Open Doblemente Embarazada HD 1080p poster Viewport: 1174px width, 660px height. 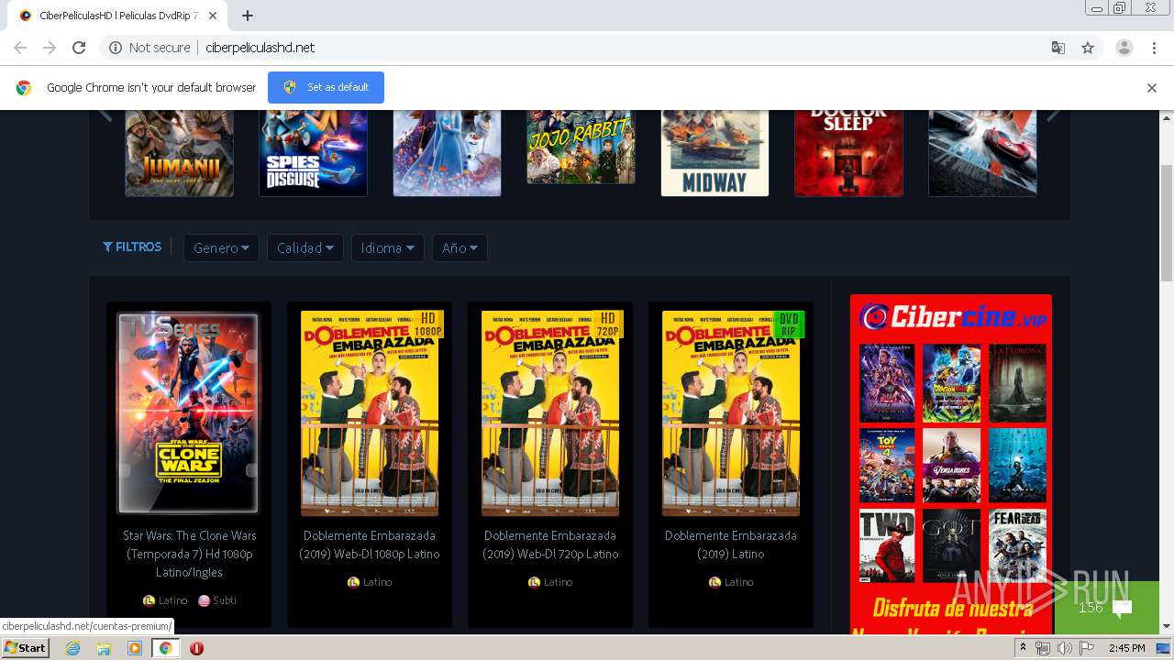[369, 412]
